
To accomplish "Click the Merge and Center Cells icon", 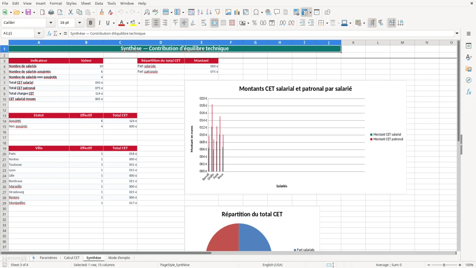I will click(215, 23).
